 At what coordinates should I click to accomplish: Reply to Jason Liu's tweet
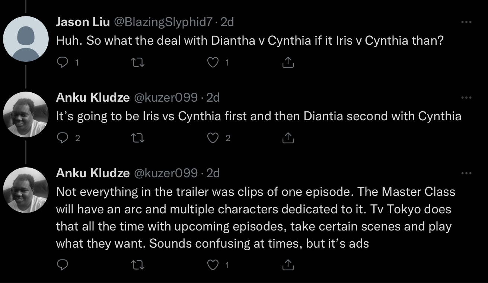(x=62, y=63)
